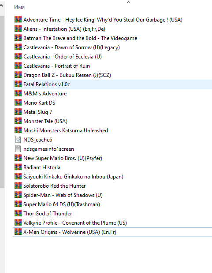The height and width of the screenshot is (273, 212).
Task: Select "Solatorobo Red the Hunter" file name
Action: (x=55, y=186)
